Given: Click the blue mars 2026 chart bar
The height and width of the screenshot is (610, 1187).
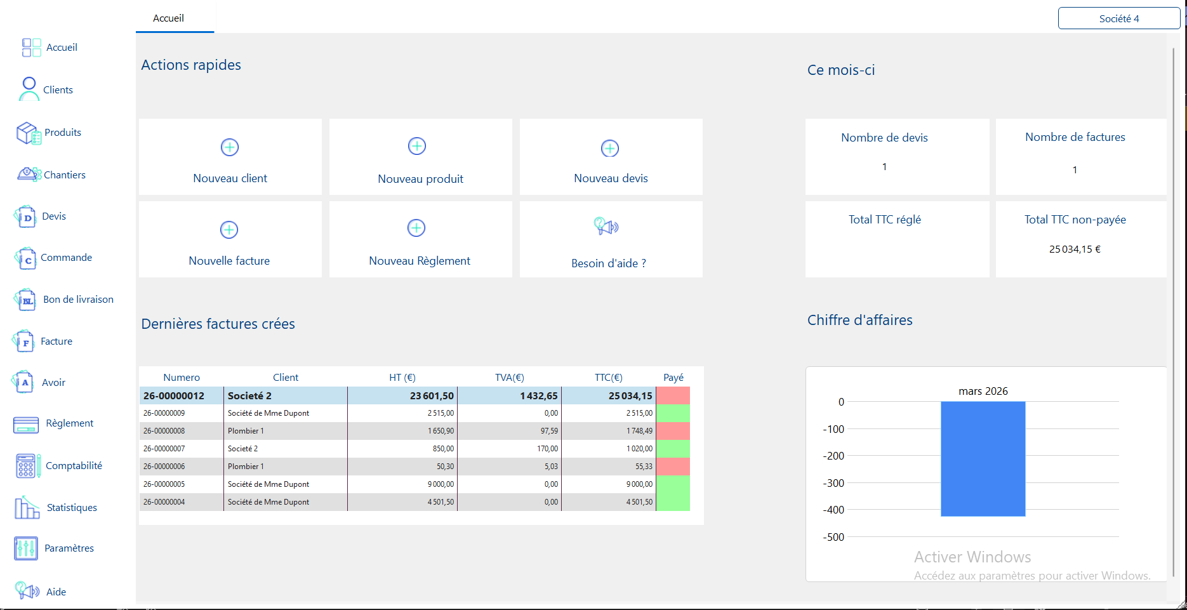Looking at the screenshot, I should tap(983, 459).
